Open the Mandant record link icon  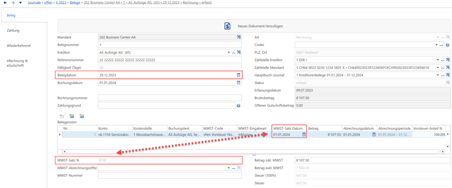(239, 37)
